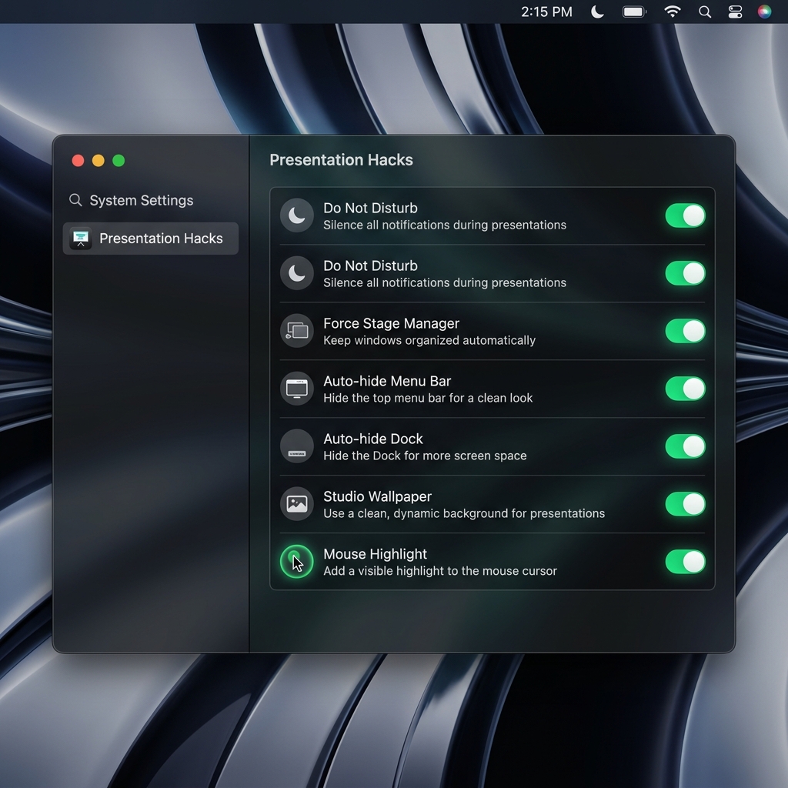Viewport: 788px width, 788px height.
Task: Click the "Auto-hide Dock" label
Action: pos(373,439)
